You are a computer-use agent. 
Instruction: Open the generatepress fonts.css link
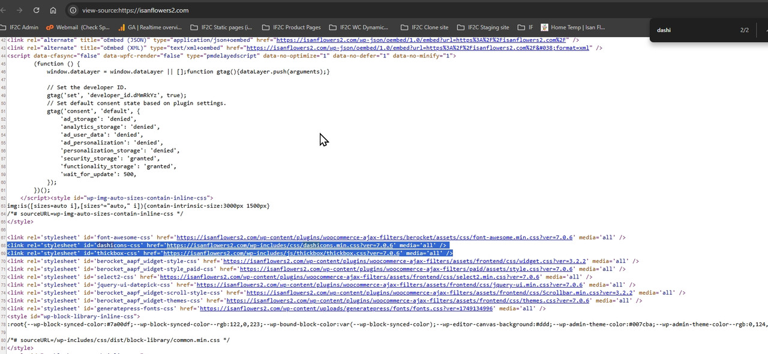click(346, 308)
